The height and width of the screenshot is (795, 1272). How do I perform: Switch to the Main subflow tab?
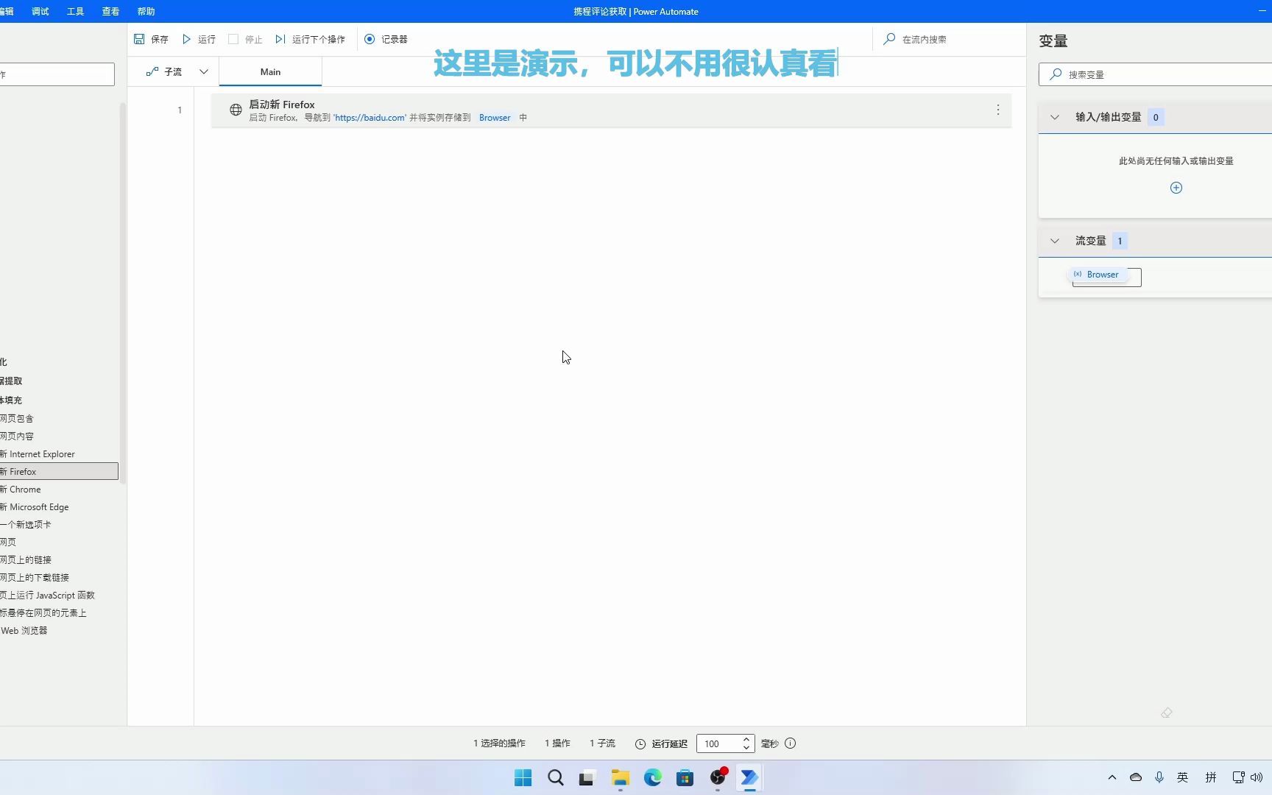[269, 71]
